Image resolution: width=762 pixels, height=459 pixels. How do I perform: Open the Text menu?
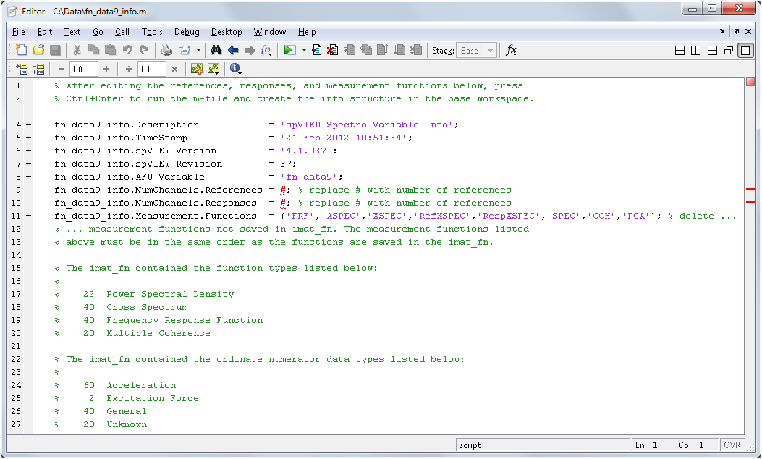(72, 32)
